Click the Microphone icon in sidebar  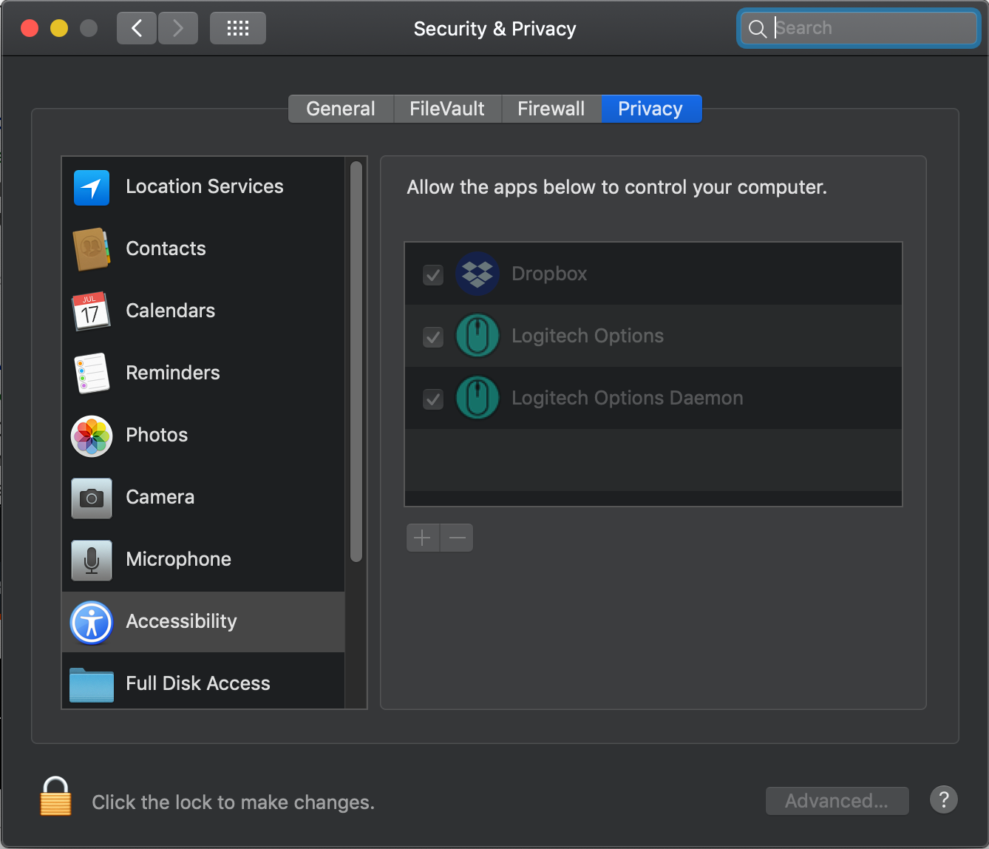[x=92, y=560]
